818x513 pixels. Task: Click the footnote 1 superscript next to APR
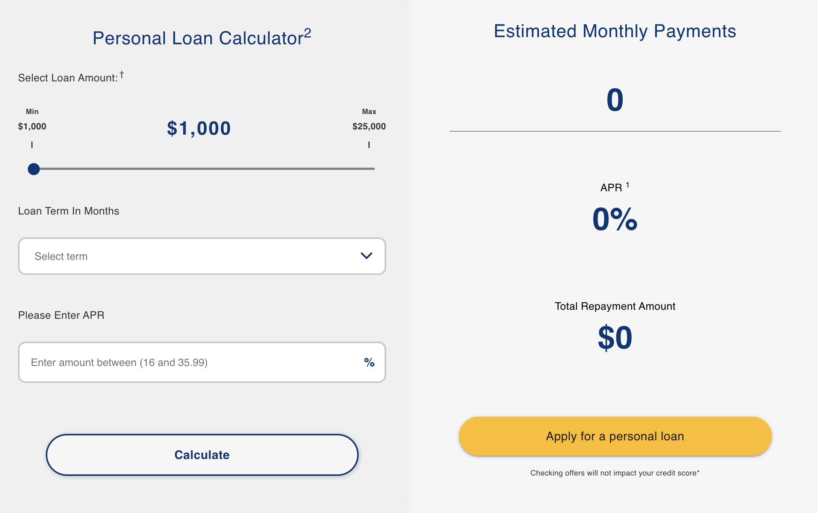[628, 185]
